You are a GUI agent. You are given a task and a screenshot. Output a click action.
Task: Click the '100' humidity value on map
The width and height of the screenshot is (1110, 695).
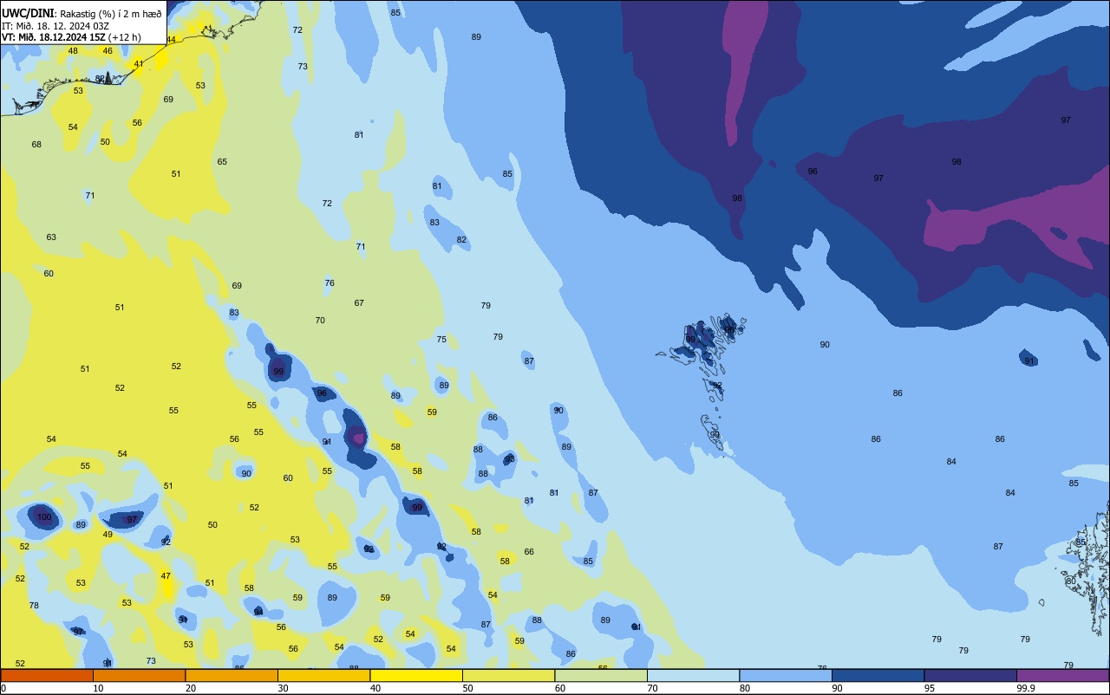click(44, 517)
